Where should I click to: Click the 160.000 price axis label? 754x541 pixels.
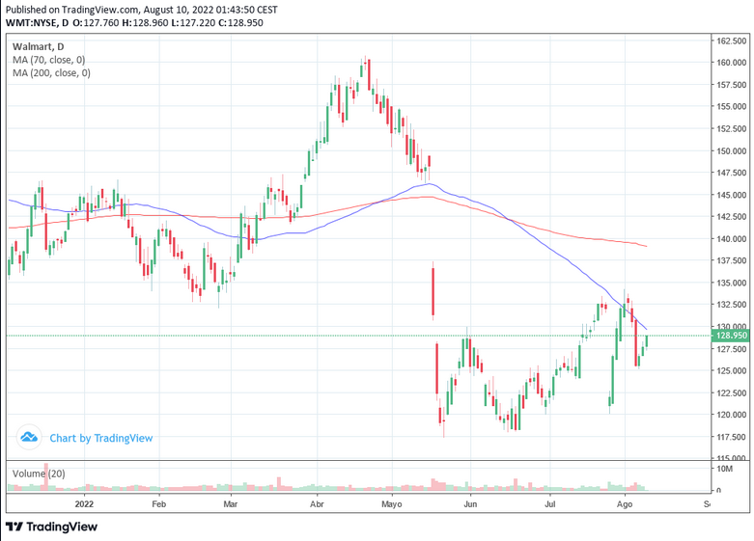pos(732,63)
